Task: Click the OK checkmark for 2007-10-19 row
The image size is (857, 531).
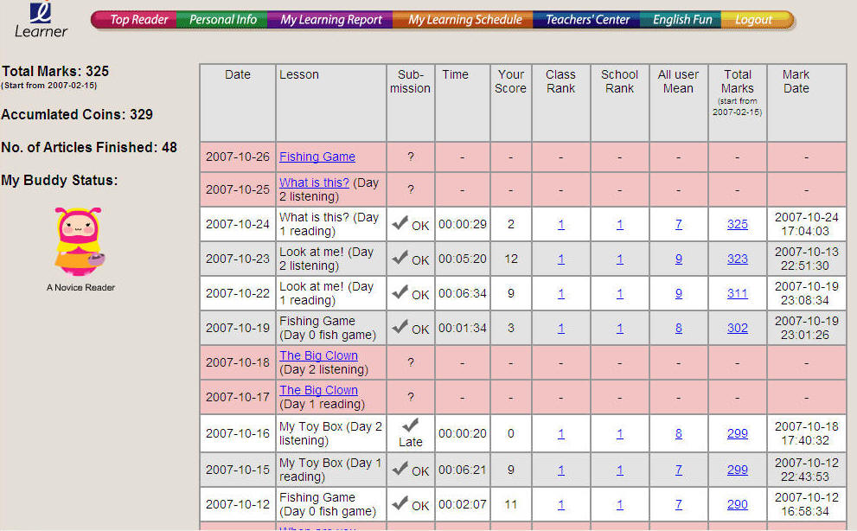Action: coord(400,327)
